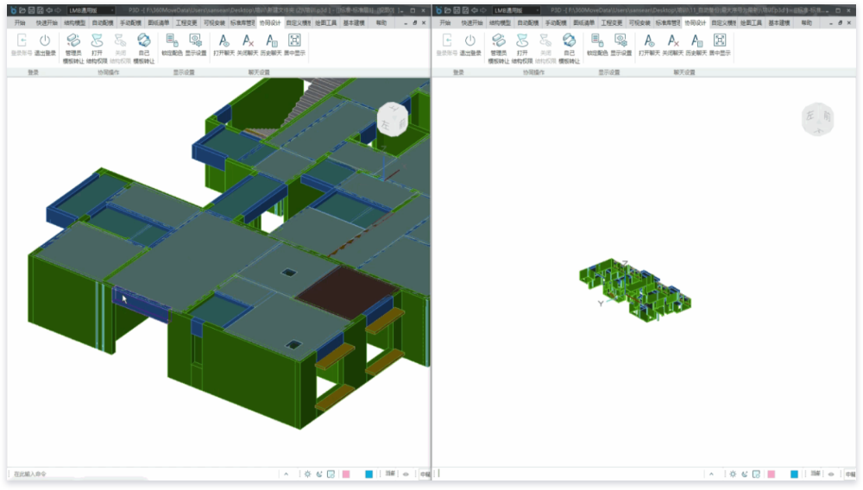Click 关闭聊天 icon in left window
This screenshot has height=490, width=863.
click(248, 41)
